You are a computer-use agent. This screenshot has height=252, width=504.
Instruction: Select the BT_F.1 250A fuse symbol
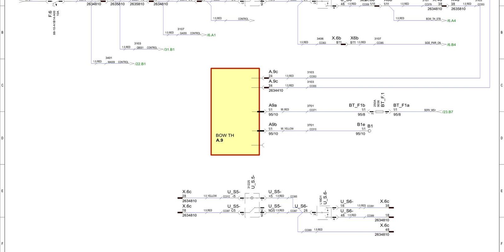tap(380, 112)
